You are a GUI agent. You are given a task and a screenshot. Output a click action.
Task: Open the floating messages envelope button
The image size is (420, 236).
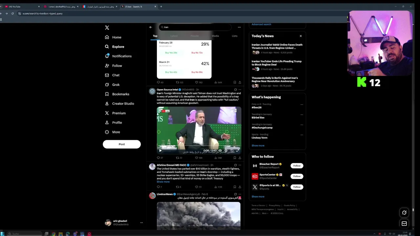pyautogui.click(x=404, y=224)
